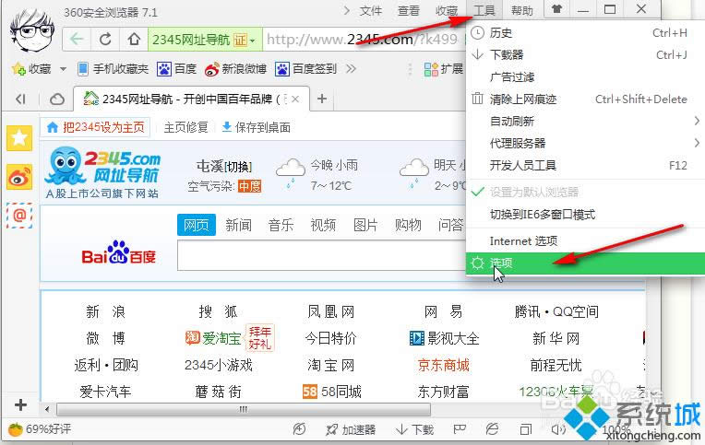Select the 图片 search tab
This screenshot has height=445, width=705.
click(365, 225)
